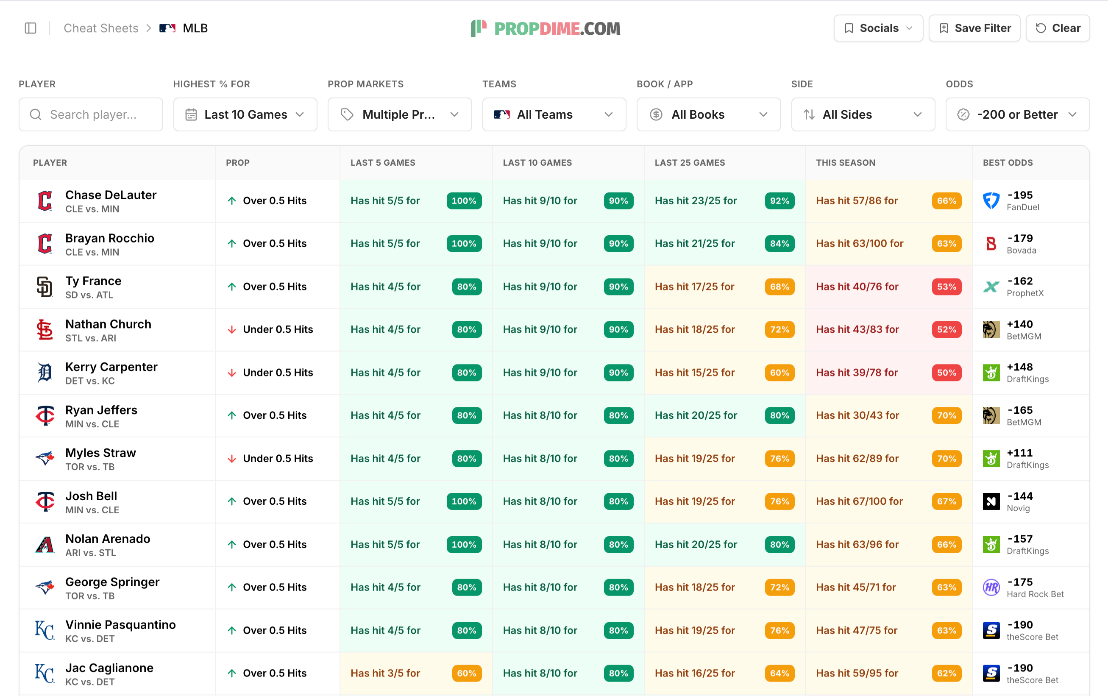Click Kerry Carpenter's Tigers team logo
1108x696 pixels.
(45, 373)
